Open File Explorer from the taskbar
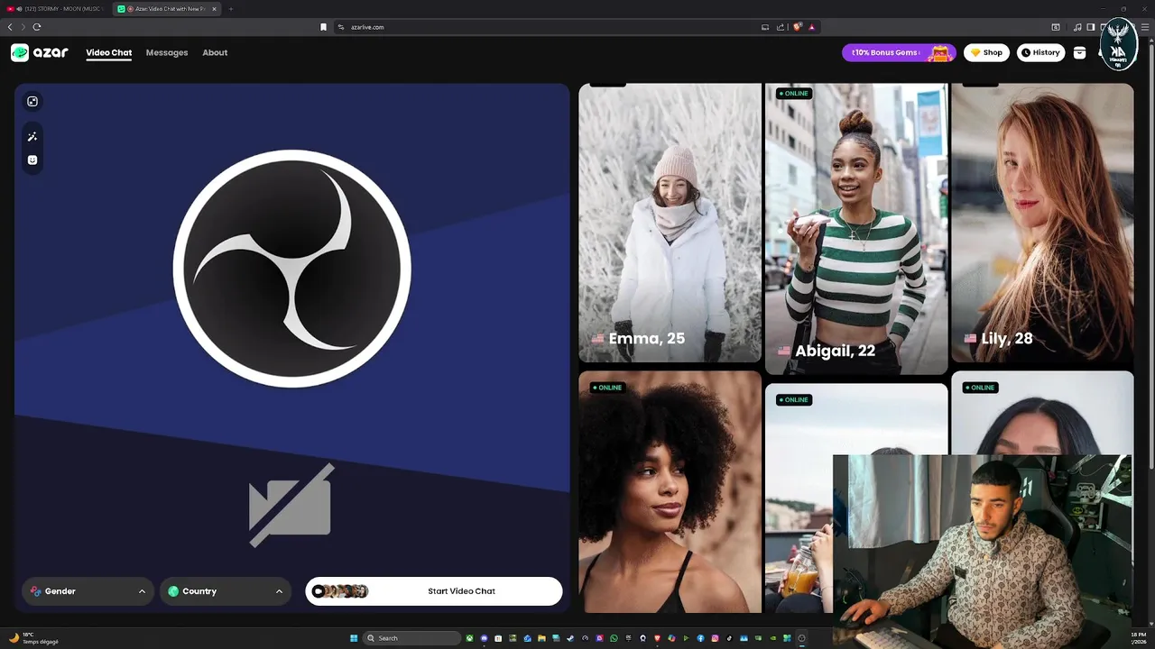The image size is (1155, 649). pos(542,638)
